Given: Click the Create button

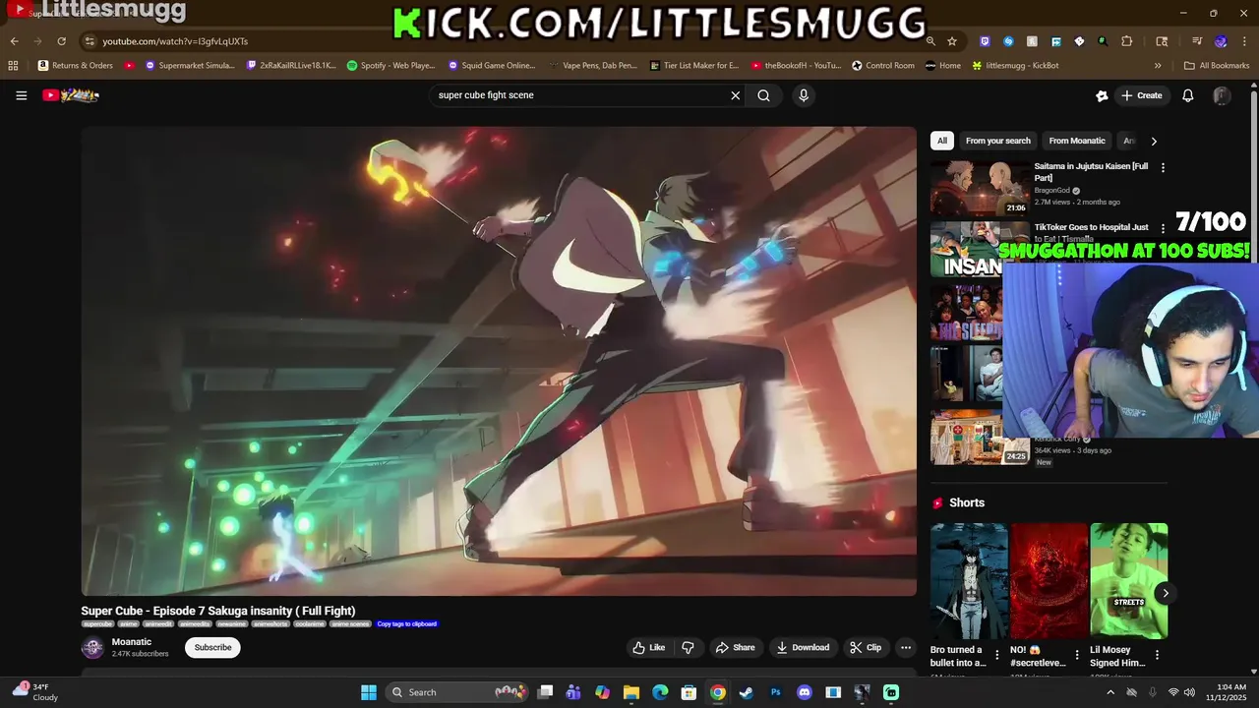Looking at the screenshot, I should (x=1141, y=95).
